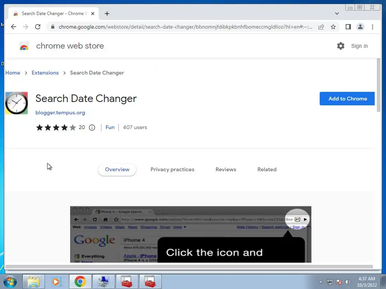This screenshot has width=386, height=289.
Task: Minimize the Chrome window
Action: coord(350,8)
